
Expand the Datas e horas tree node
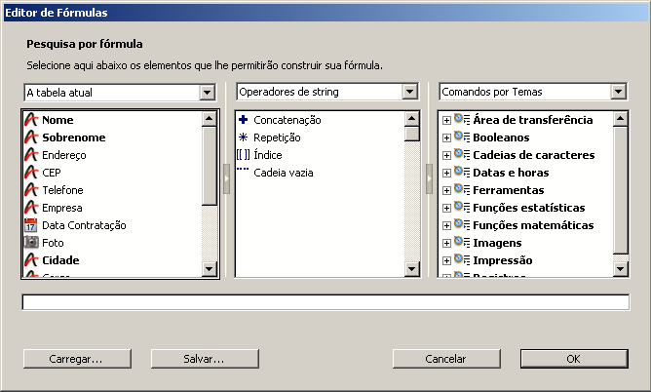446,173
